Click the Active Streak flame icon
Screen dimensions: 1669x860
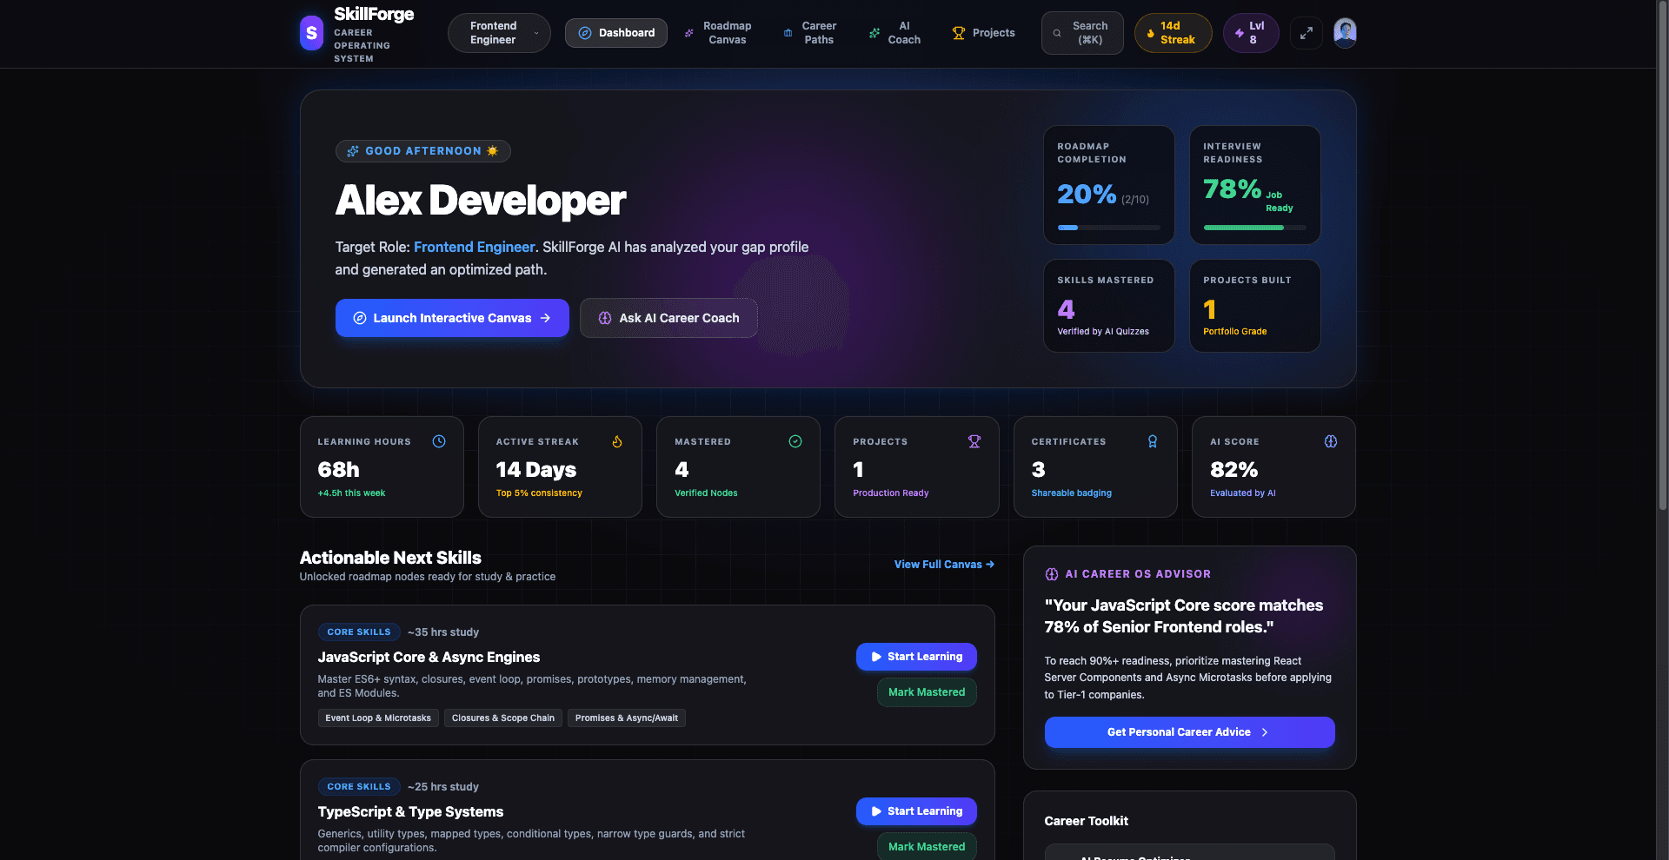[x=617, y=441]
